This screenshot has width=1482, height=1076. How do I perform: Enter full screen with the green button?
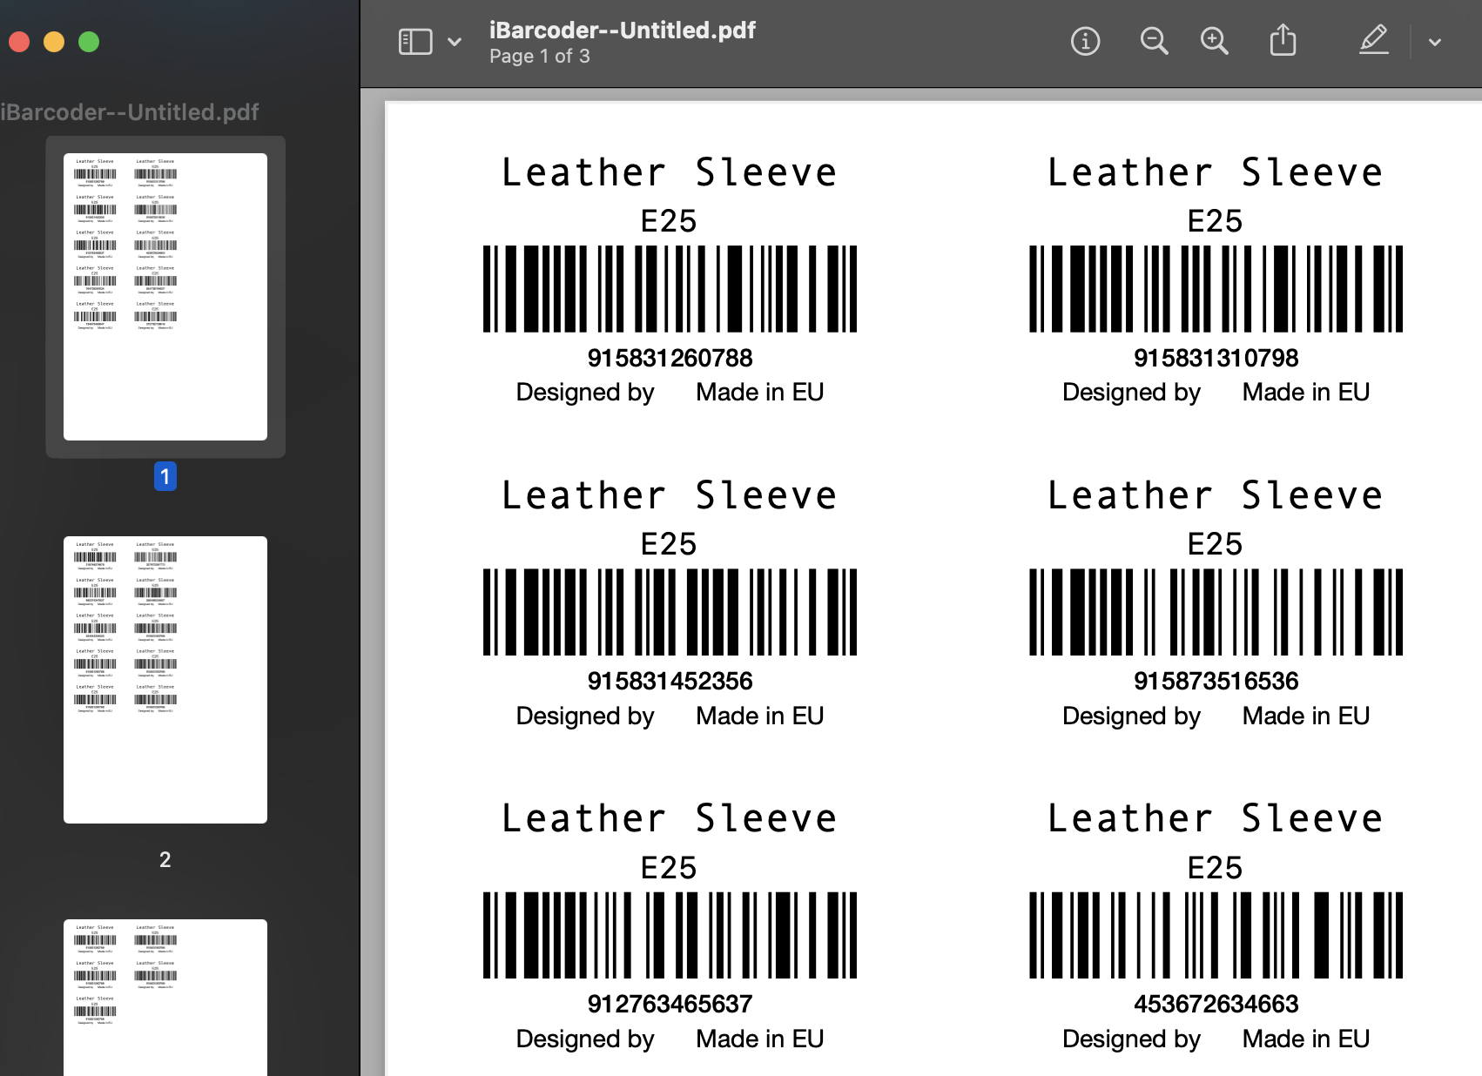89,42
